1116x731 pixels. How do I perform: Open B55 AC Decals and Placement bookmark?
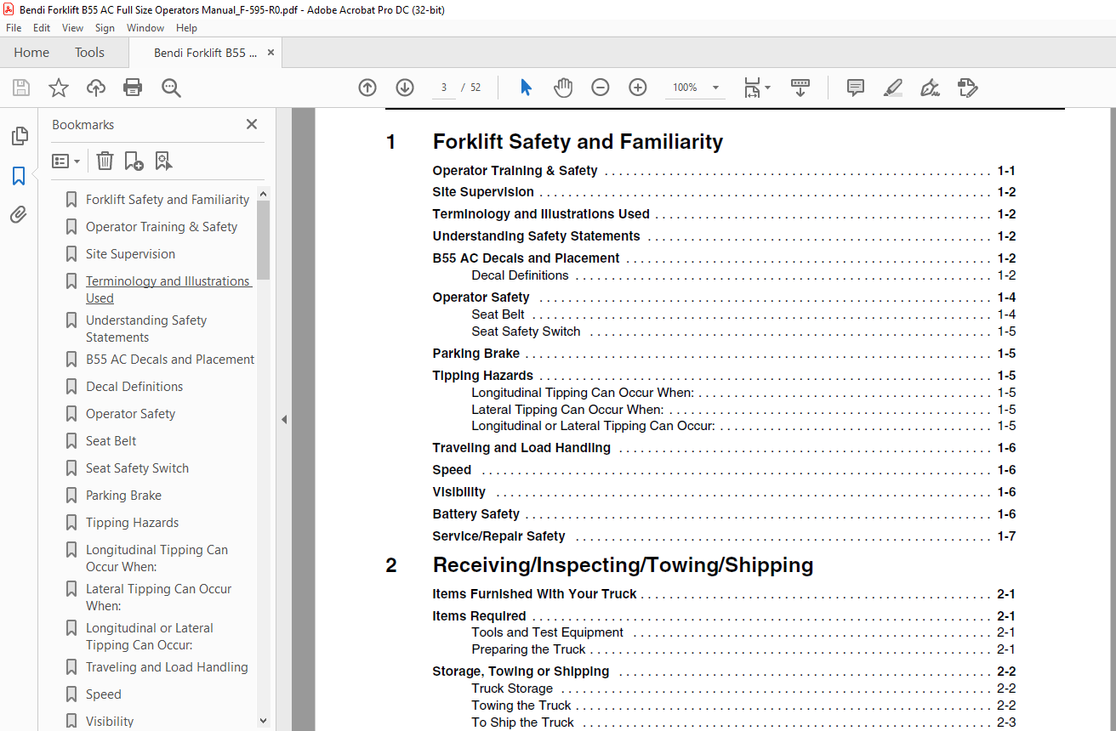point(170,360)
